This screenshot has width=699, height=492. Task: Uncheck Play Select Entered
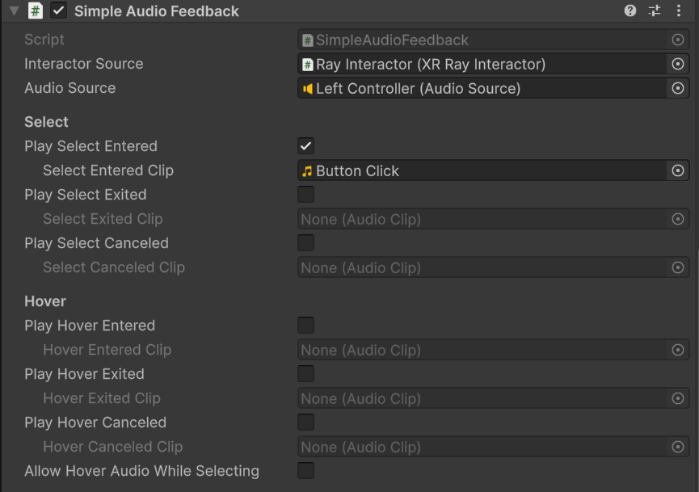coord(305,146)
